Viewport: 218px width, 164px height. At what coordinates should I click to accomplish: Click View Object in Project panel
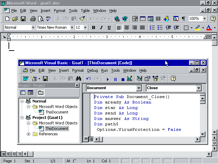click(x=30, y=93)
